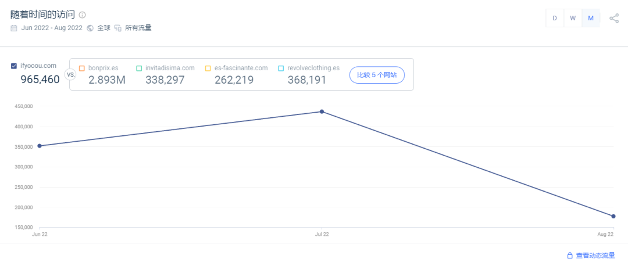
Task: Click the compare 5 websites button
Action: (x=377, y=76)
